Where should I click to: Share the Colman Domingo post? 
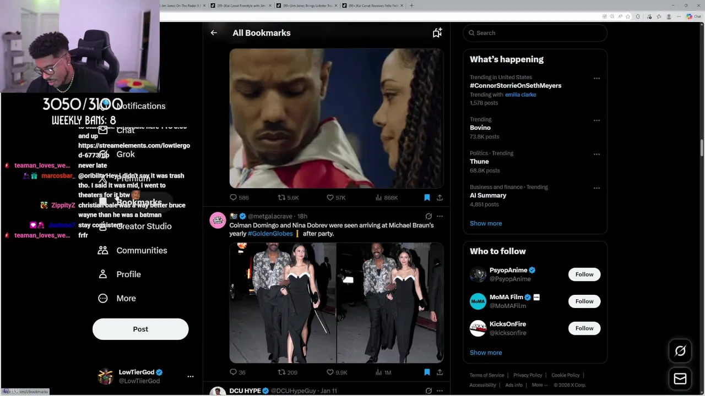(440, 372)
